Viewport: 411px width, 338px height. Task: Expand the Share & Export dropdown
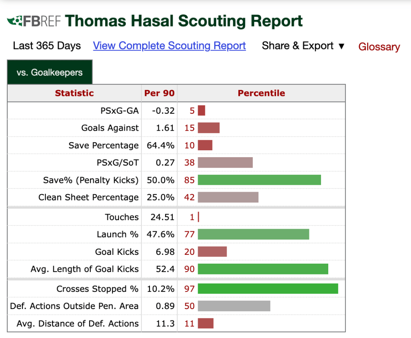(303, 46)
